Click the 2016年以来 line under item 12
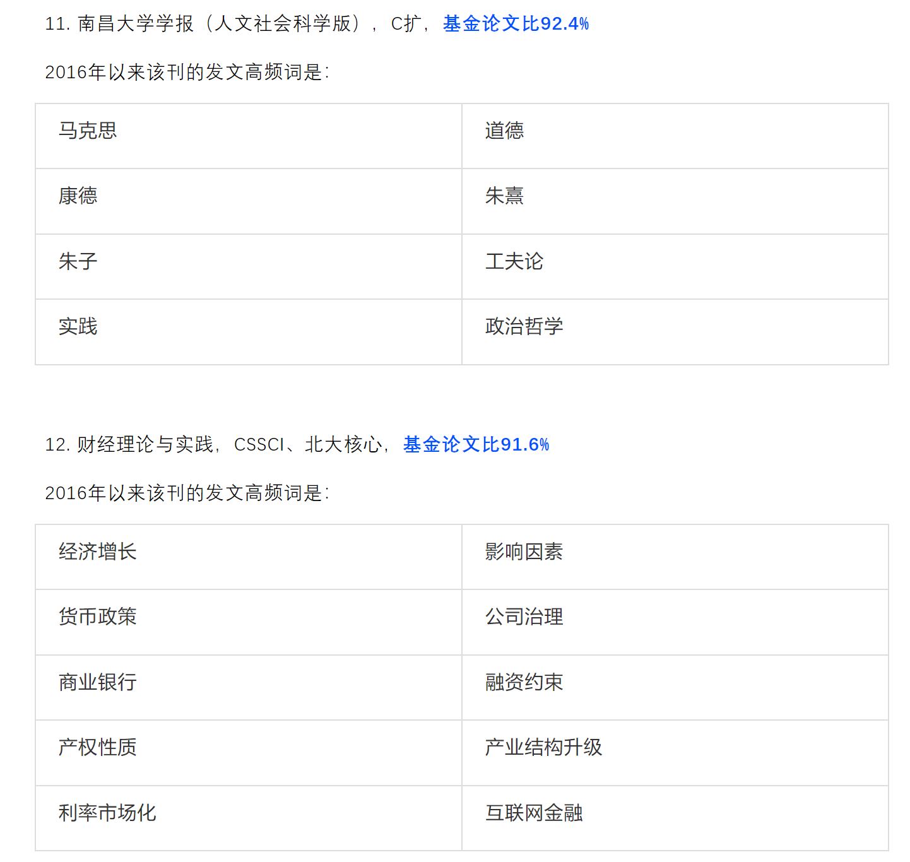Image resolution: width=910 pixels, height=862 pixels. pos(187,493)
